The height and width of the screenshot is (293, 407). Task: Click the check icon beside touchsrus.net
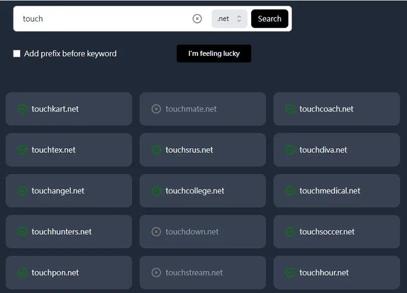click(156, 150)
